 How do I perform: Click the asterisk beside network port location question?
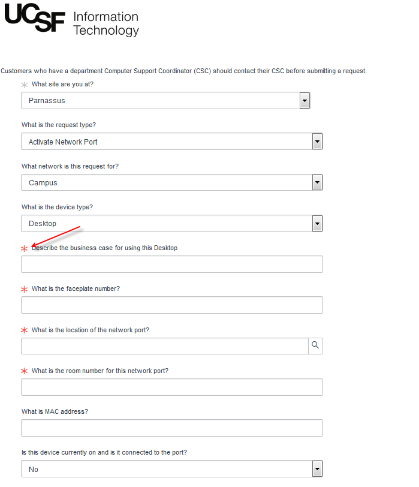tap(23, 330)
